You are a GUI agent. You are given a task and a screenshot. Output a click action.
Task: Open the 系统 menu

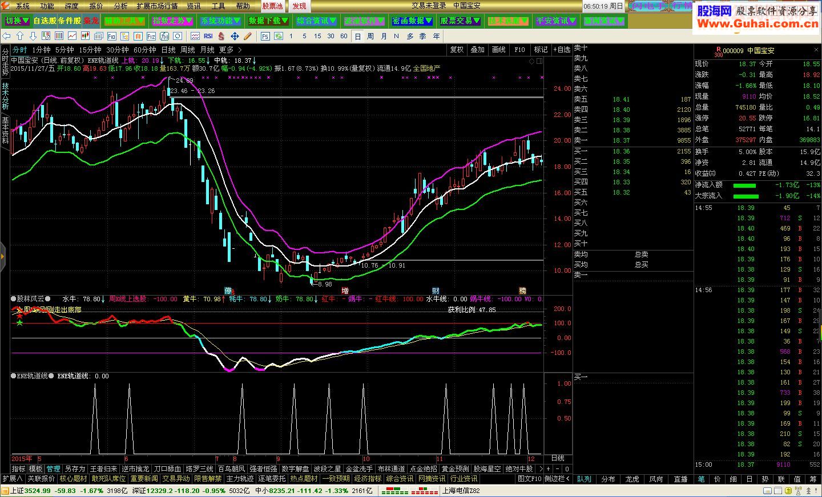(x=23, y=6)
